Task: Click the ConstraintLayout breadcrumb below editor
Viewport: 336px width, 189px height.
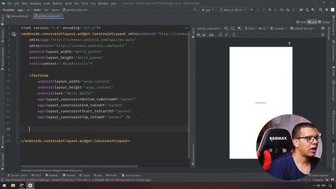Action: 51,170
